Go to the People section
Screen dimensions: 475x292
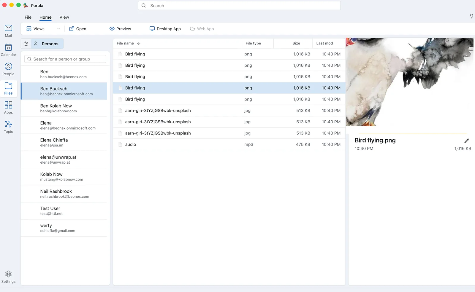tap(8, 69)
